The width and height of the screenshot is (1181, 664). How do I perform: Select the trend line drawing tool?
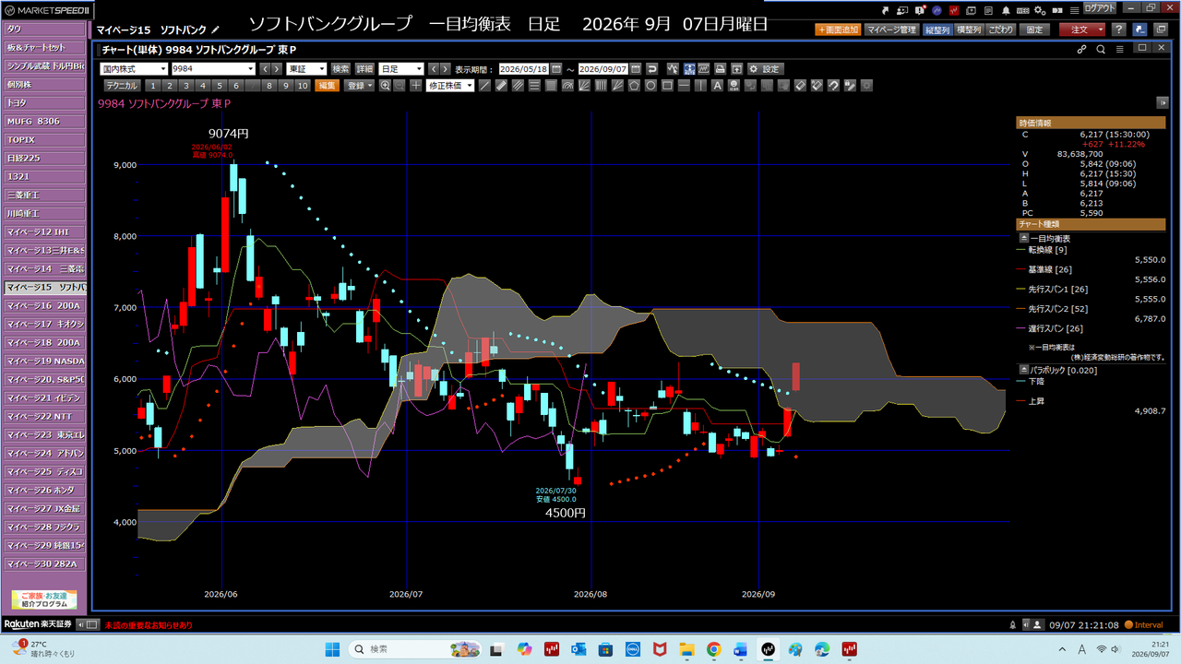[x=484, y=86]
